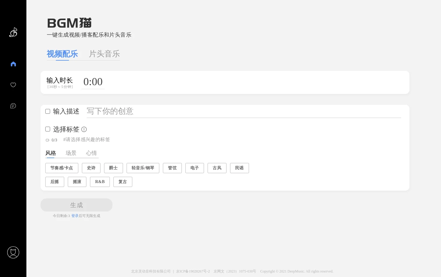Click the #请选择感兴趣的标签 hint text
Viewport: 441px width, 277px height.
click(87, 140)
